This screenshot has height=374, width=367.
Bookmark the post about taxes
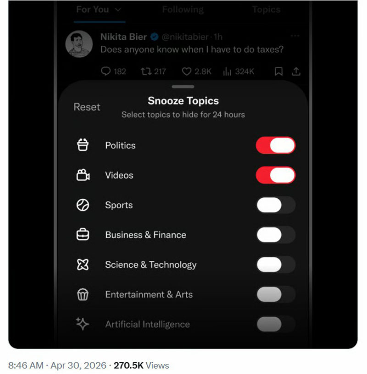[278, 71]
